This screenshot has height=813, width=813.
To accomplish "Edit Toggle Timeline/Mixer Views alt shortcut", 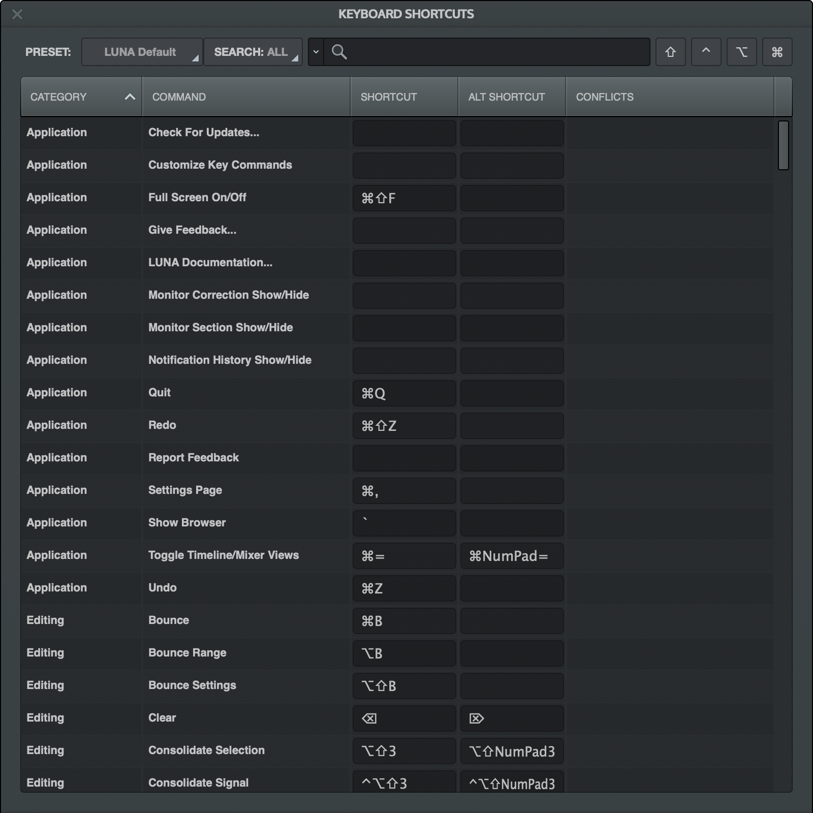I will point(512,556).
